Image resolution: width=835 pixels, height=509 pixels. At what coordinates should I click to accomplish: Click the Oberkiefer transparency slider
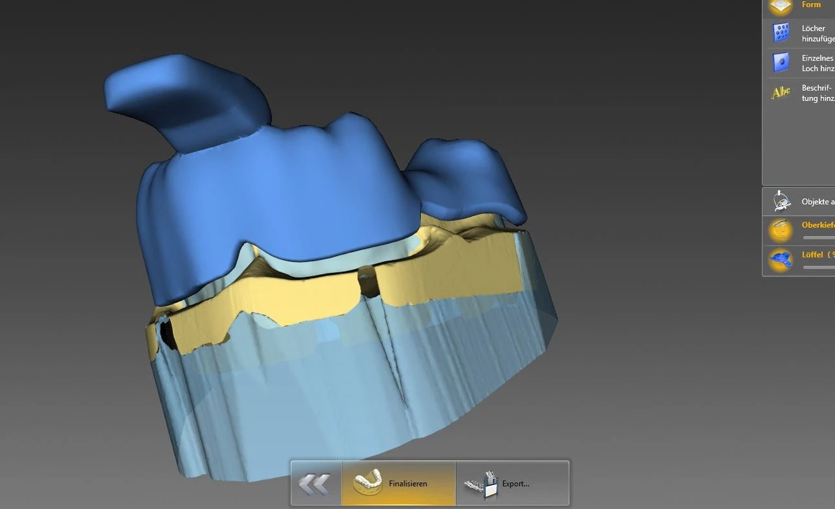[x=818, y=237]
